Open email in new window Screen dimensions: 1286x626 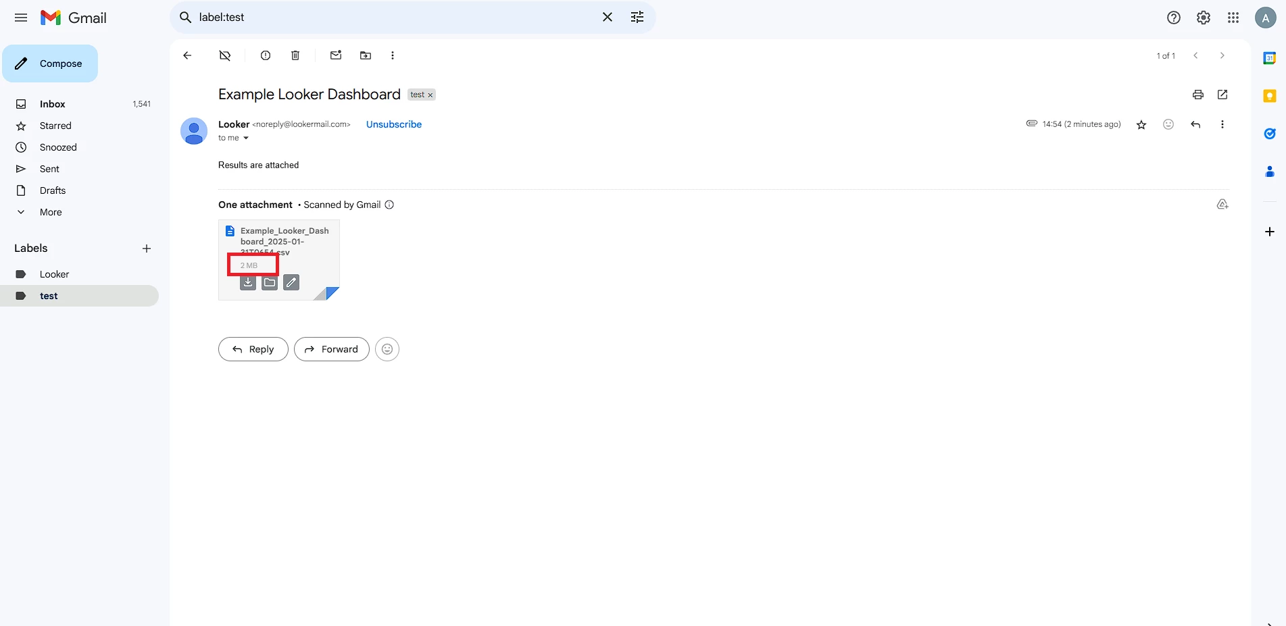click(1222, 95)
